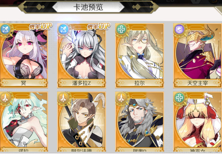
Task: Click the 卡池预览 title banner
Action: (88, 7)
